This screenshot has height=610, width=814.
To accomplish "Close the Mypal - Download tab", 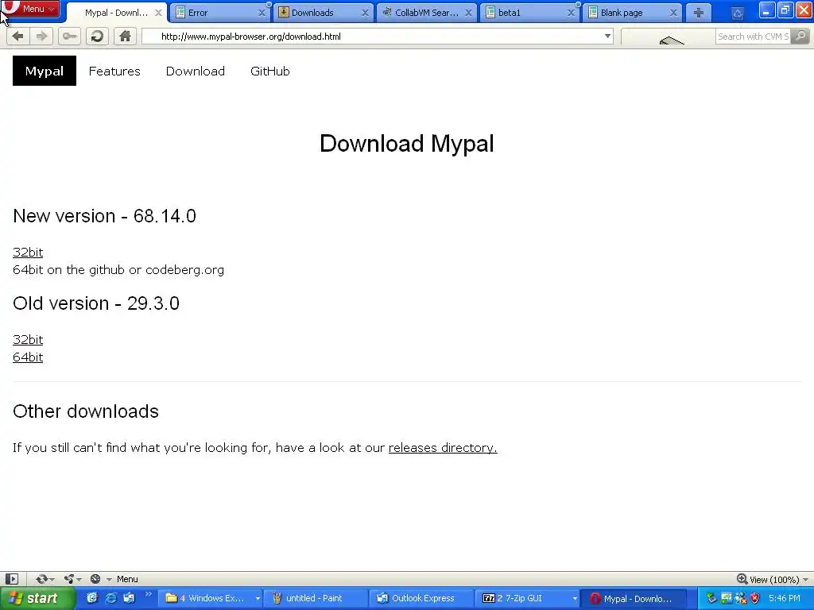I will [x=158, y=13].
